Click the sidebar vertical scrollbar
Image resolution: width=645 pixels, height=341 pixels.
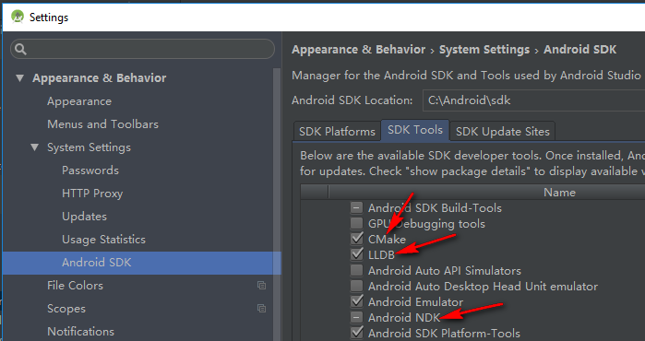(x=277, y=205)
